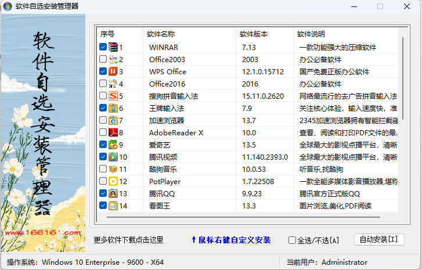Image resolution: width=422 pixels, height=270 pixels.
Task: Click the vertical scrollbar of the software list
Action: (402, 116)
